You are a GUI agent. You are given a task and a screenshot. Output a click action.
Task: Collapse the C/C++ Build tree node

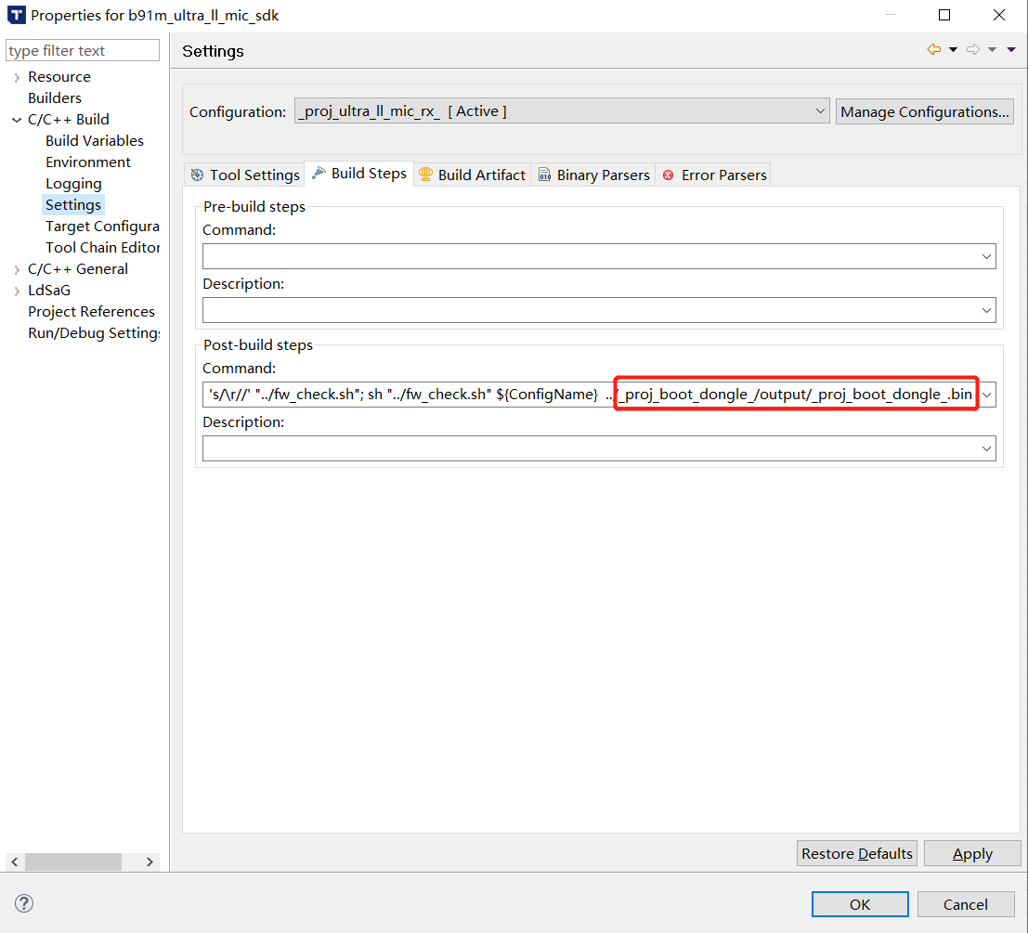pyautogui.click(x=17, y=120)
